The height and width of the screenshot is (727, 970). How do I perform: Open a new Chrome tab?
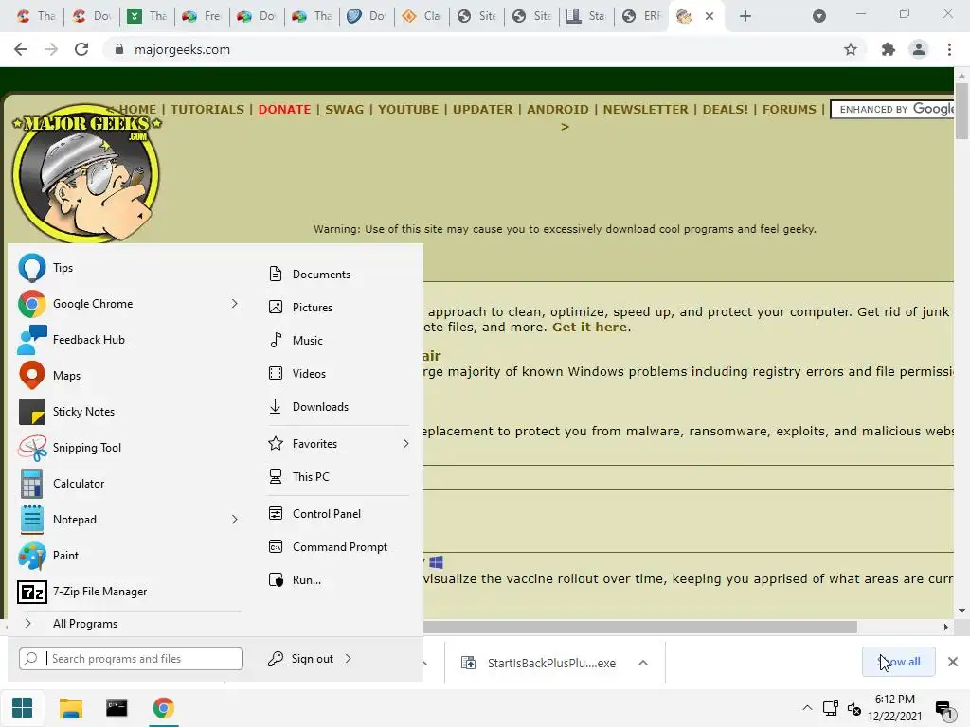(745, 16)
